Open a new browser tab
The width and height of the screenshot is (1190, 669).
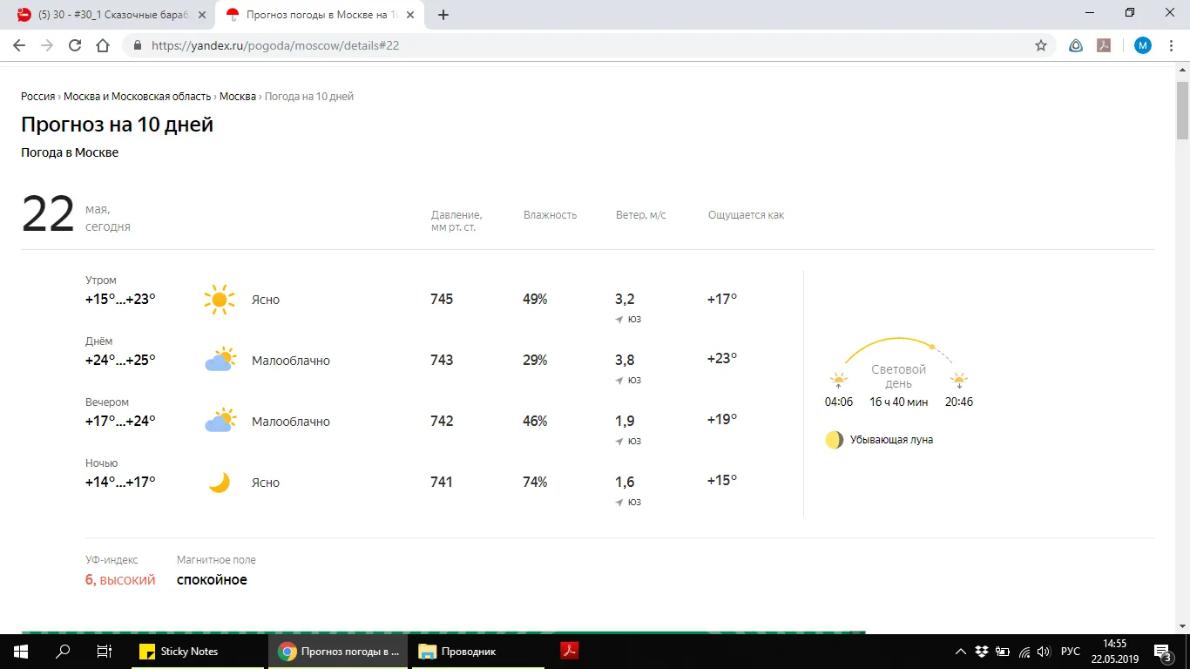click(443, 15)
